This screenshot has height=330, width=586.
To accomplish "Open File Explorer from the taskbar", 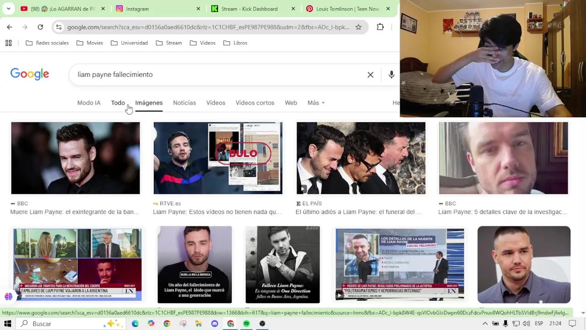I will click(199, 324).
